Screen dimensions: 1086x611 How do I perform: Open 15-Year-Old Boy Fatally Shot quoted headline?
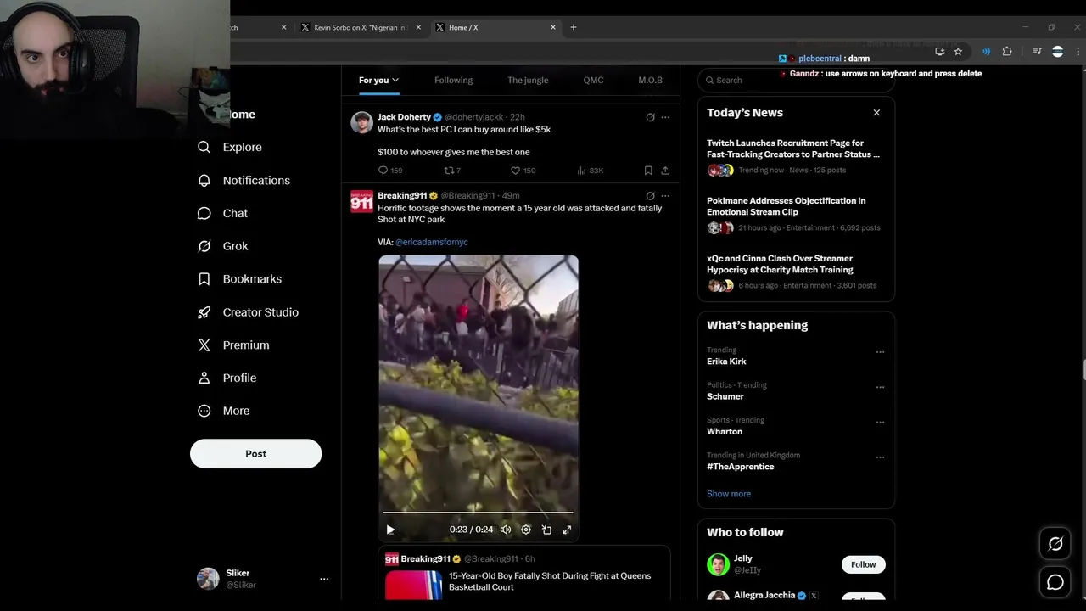550,581
